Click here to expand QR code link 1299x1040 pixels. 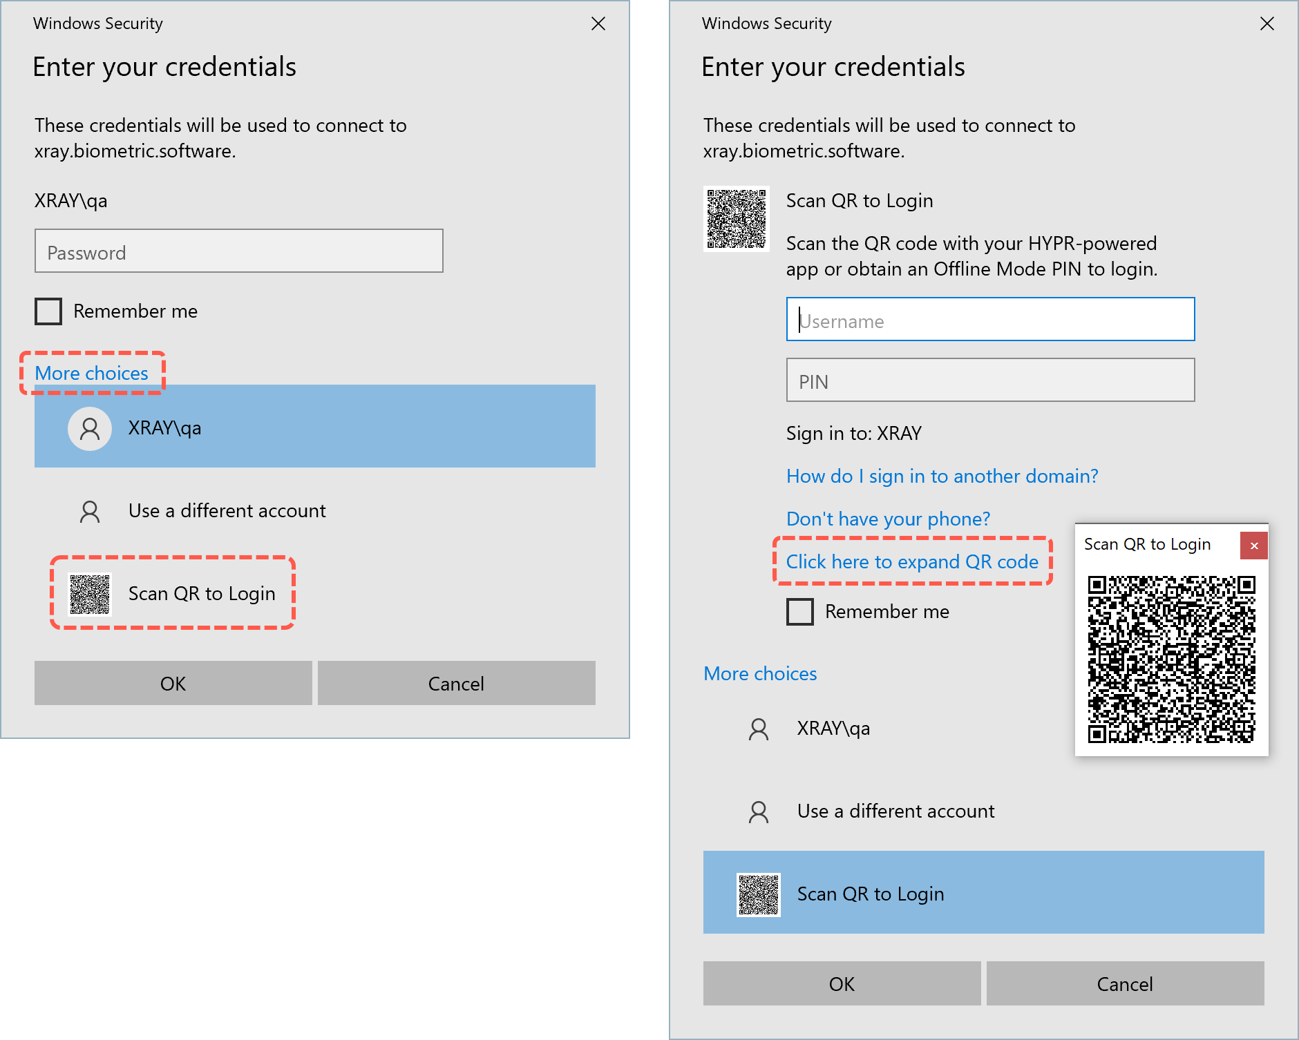(912, 561)
